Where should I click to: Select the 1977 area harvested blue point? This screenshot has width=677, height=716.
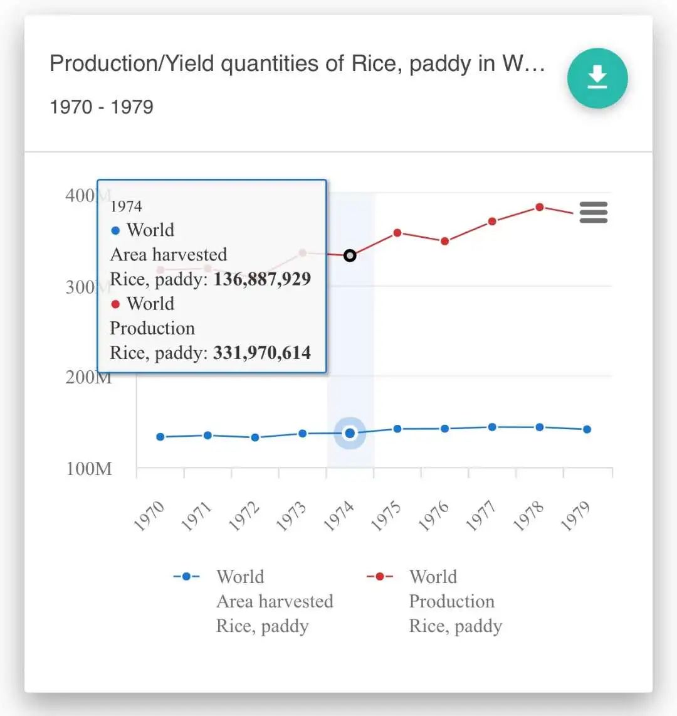(x=492, y=427)
